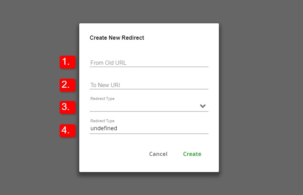Click the red number 3 marker

point(67,107)
